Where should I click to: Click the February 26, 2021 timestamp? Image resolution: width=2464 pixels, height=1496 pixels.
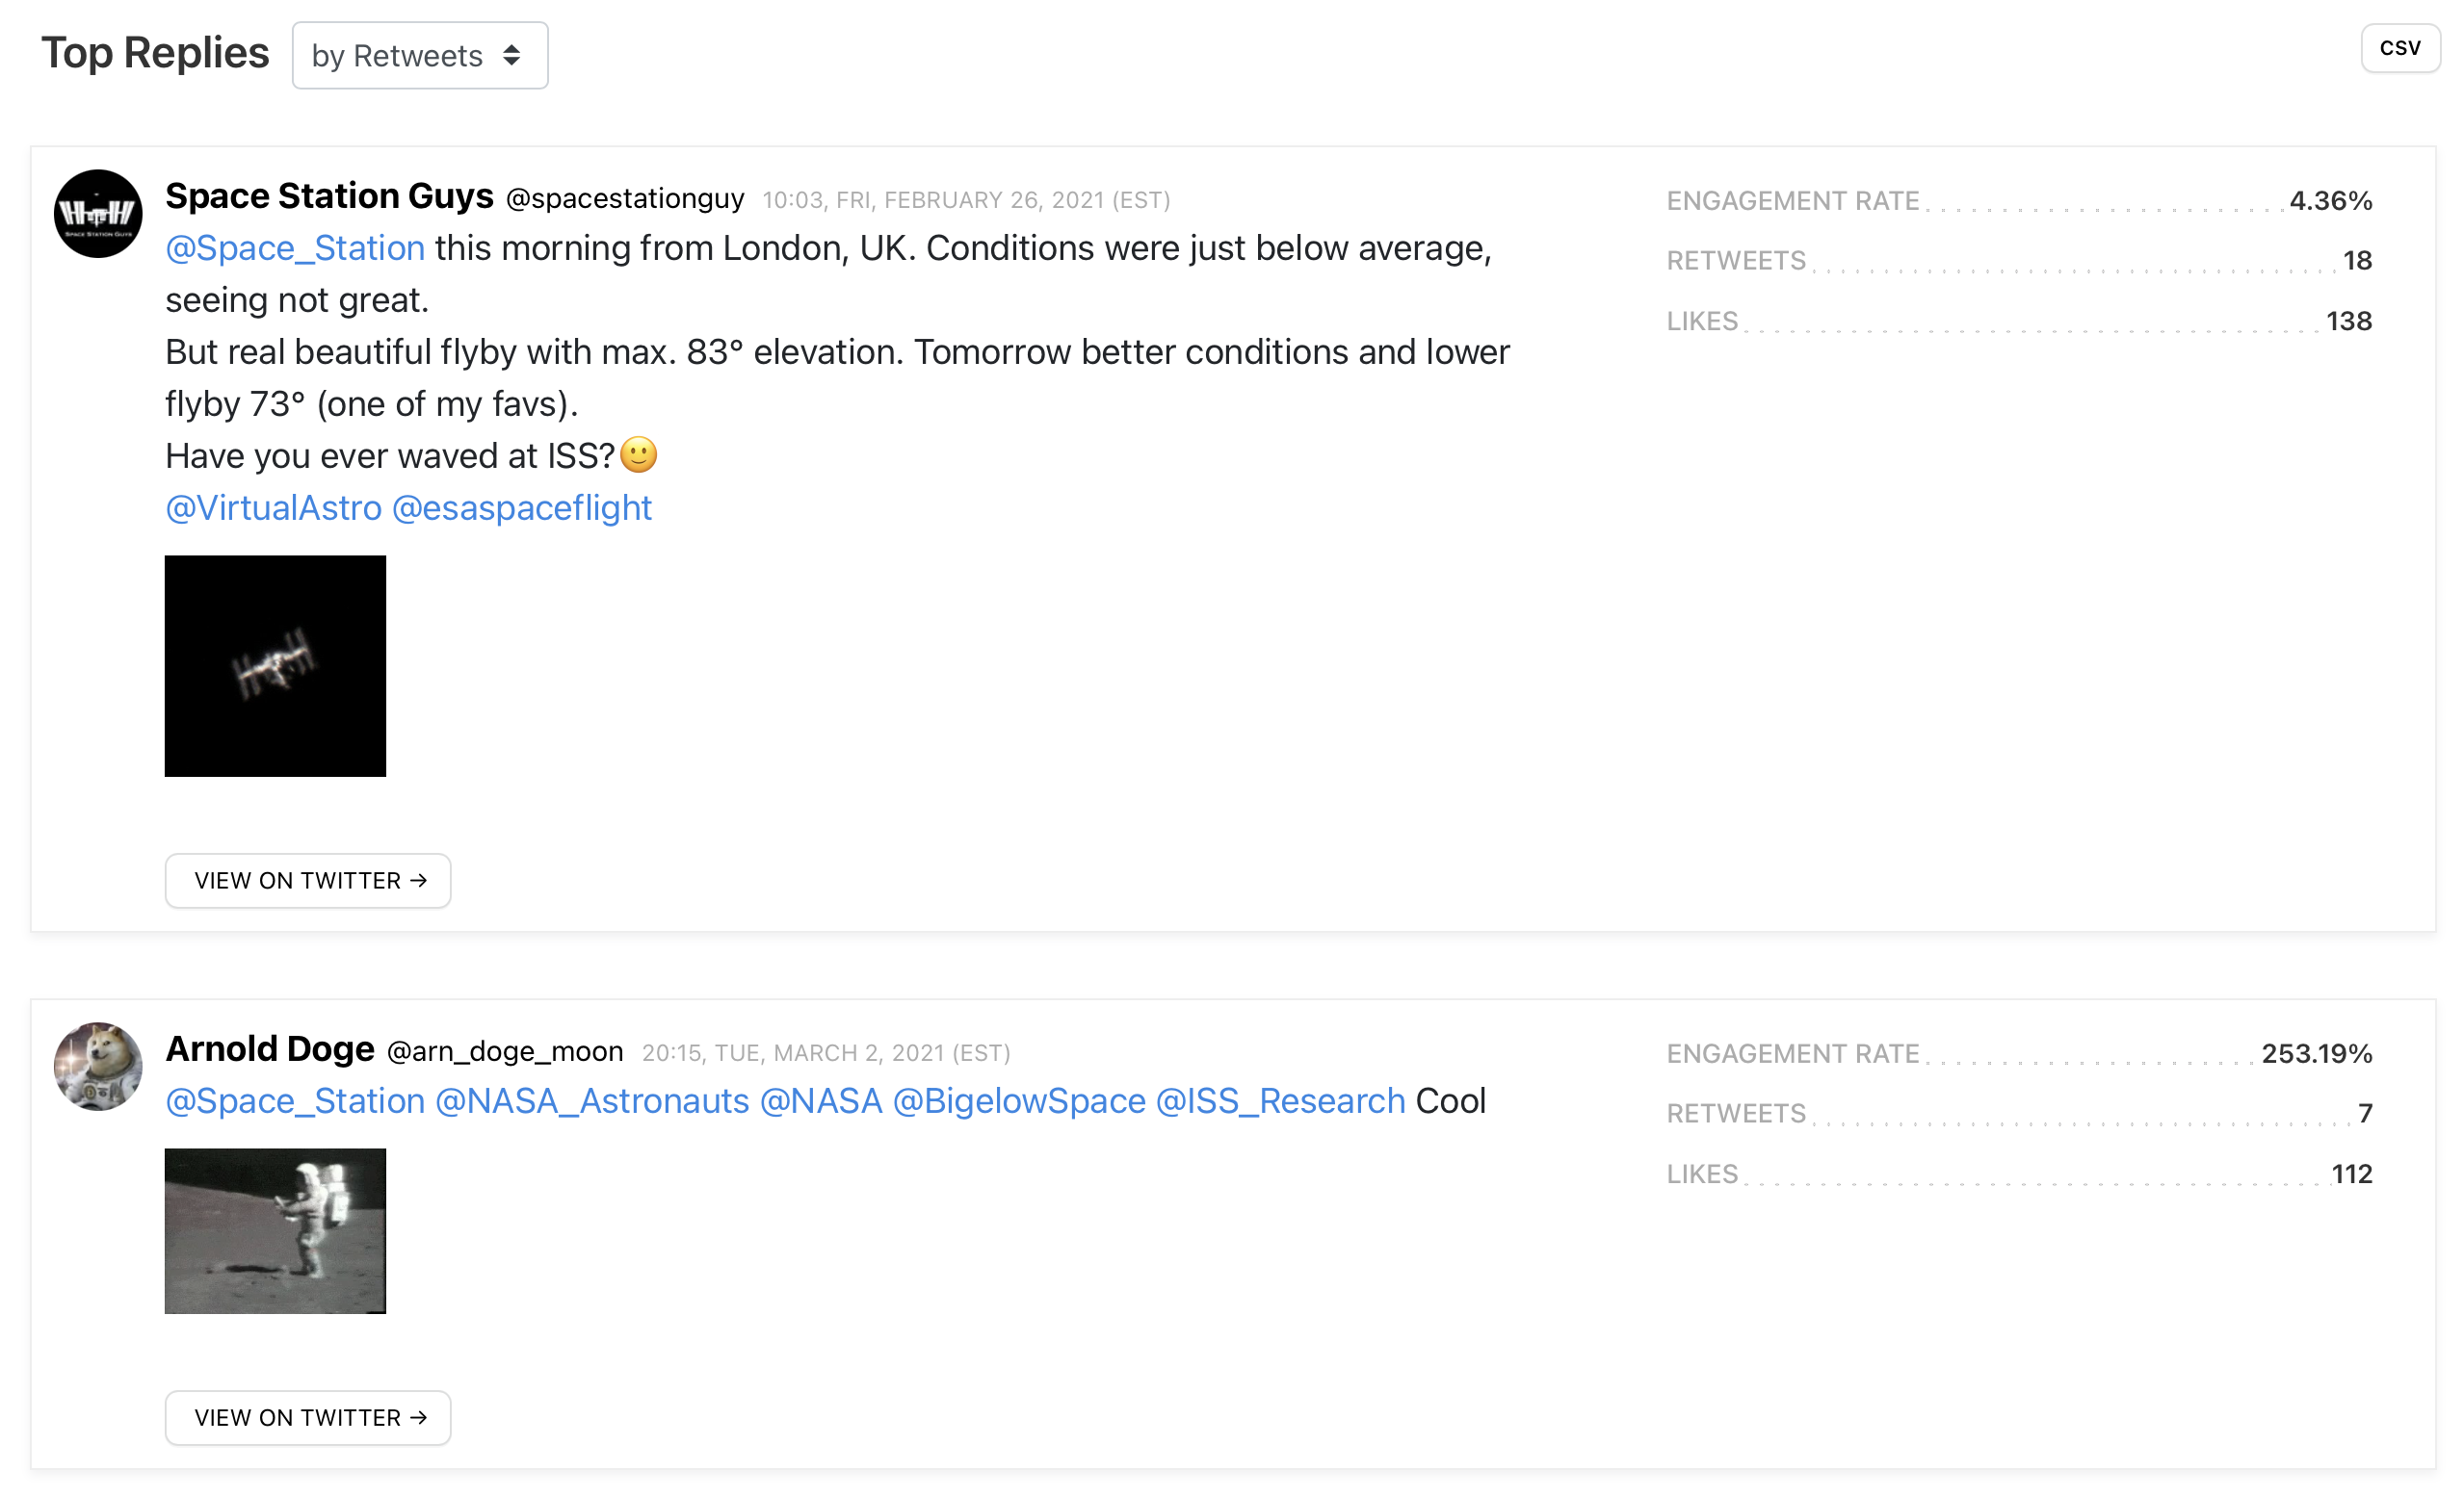click(966, 200)
